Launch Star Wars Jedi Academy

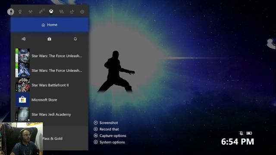[50, 114]
